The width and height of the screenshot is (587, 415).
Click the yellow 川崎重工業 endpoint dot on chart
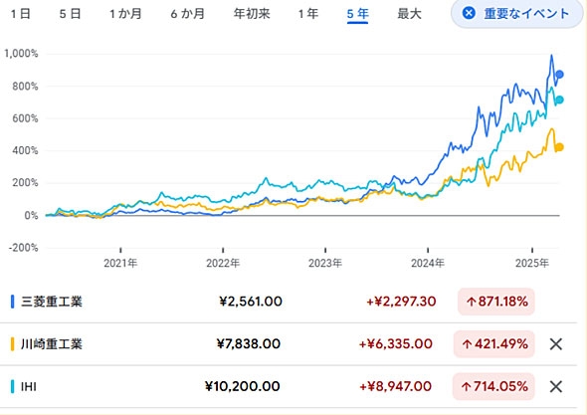coord(559,147)
